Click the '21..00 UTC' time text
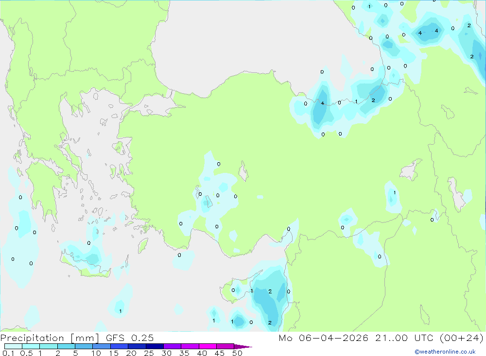 (x=404, y=338)
